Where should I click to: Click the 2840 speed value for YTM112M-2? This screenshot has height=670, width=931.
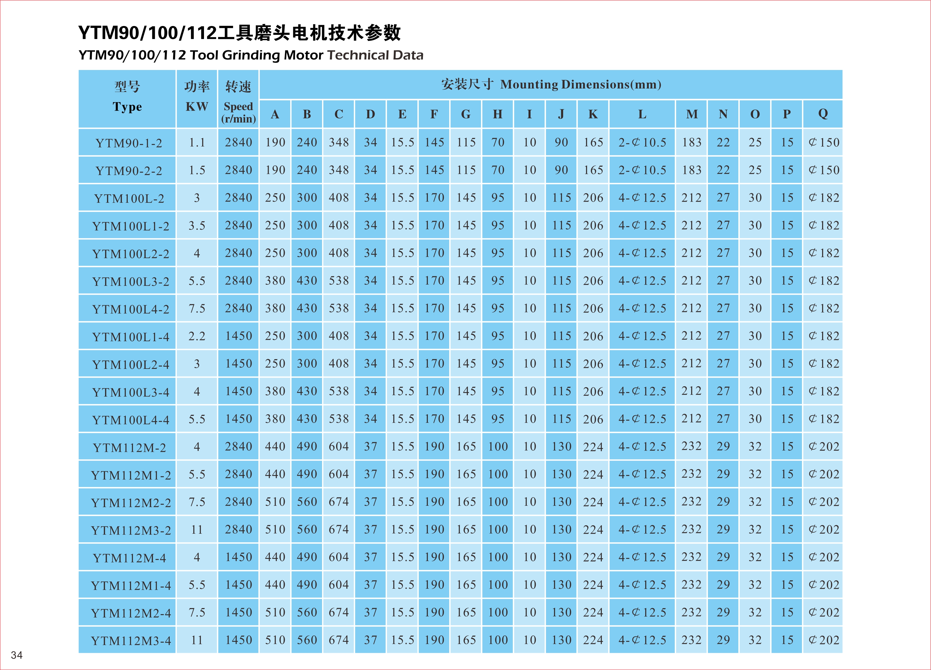click(x=239, y=447)
